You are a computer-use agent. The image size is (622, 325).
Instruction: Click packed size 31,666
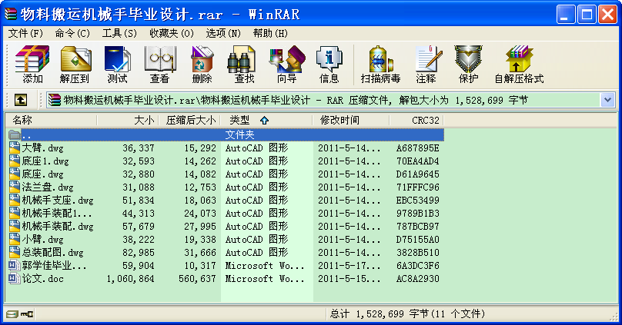(200, 253)
